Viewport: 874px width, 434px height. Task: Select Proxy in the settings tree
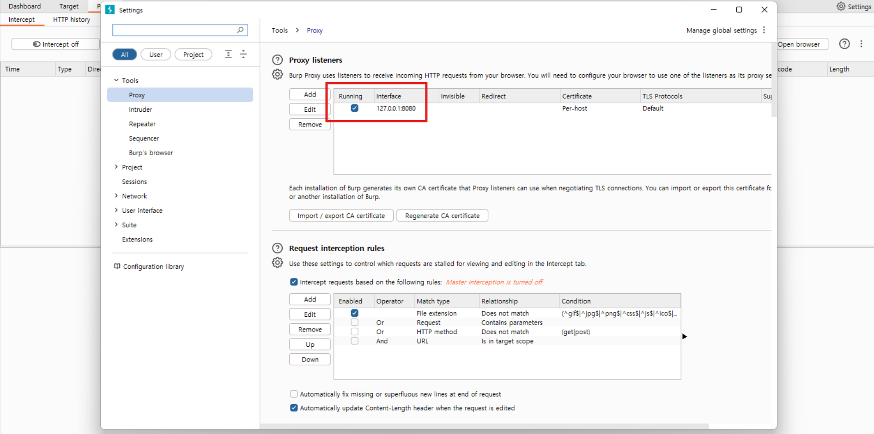(x=180, y=95)
